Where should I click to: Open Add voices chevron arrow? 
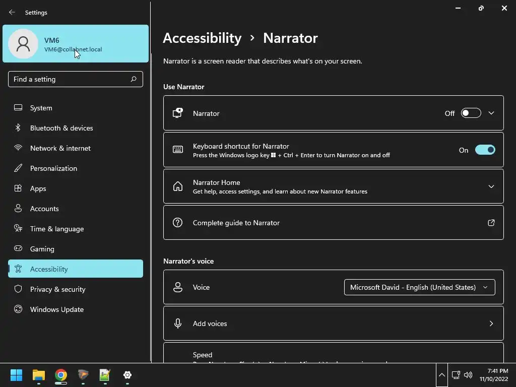tap(491, 324)
